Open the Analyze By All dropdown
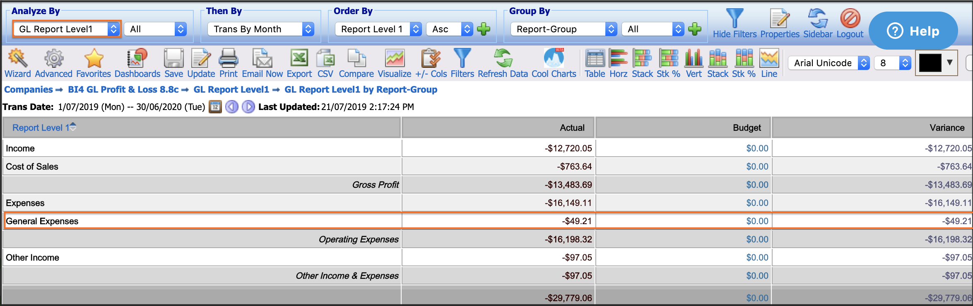Image resolution: width=973 pixels, height=306 pixels. click(x=155, y=29)
